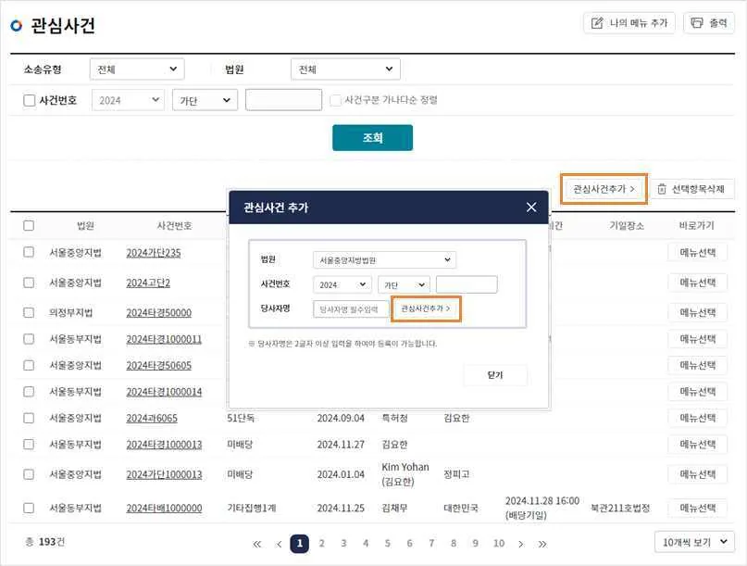747x566 pixels.
Task: Toggle the 사건번호 filter checkbox
Action: [29, 100]
